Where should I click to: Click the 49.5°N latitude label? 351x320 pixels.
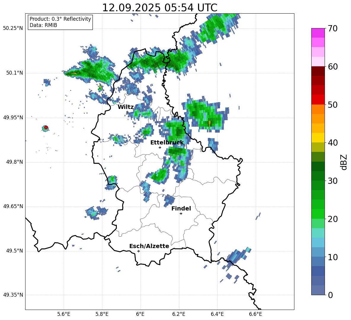click(x=15, y=251)
